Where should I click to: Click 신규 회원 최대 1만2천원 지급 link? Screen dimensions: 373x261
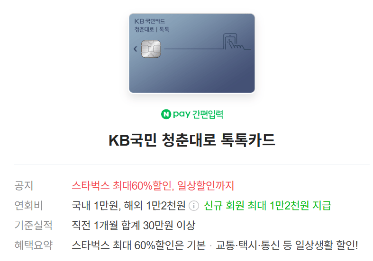[267, 206]
